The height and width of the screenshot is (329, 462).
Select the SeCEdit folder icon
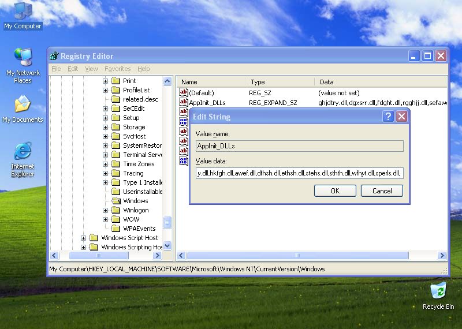pyautogui.click(x=116, y=109)
